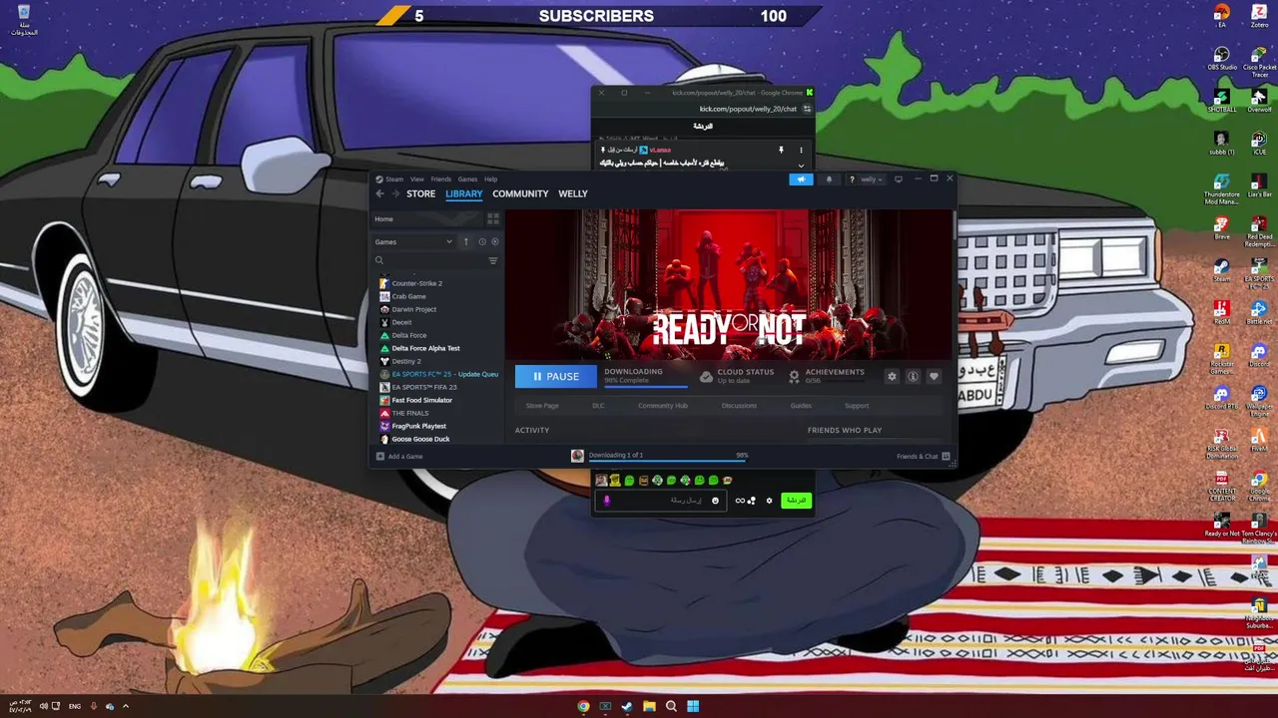1278x718 pixels.
Task: Open the Steam menu in menu bar
Action: (394, 179)
